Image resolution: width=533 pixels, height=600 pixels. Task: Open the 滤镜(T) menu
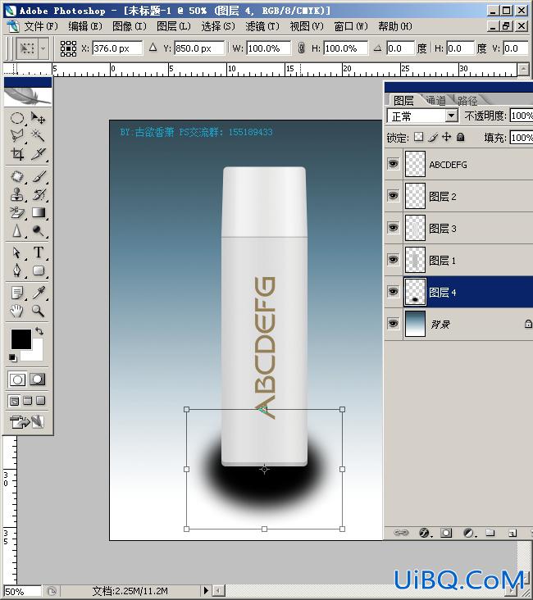pyautogui.click(x=262, y=26)
